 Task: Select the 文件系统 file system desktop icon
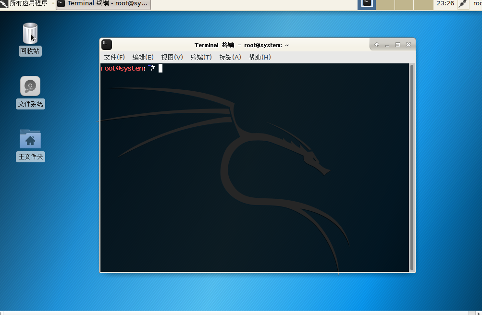pos(30,92)
